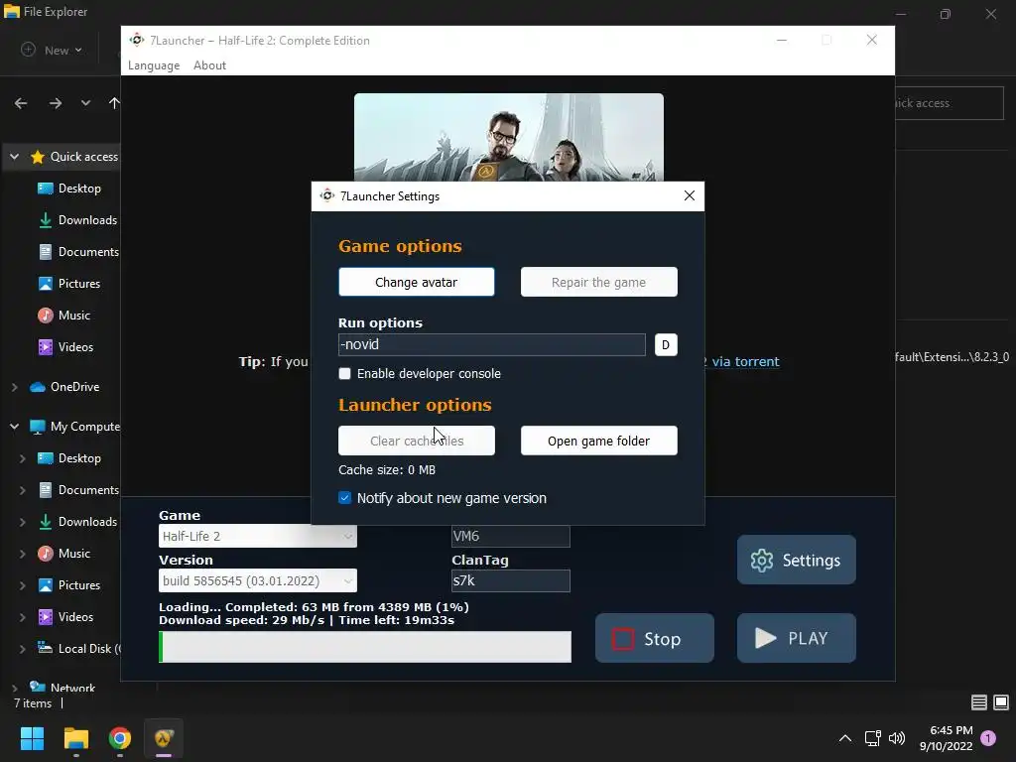The height and width of the screenshot is (762, 1016).
Task: Click the Half-Life launcher taskbar icon
Action: pos(164,738)
